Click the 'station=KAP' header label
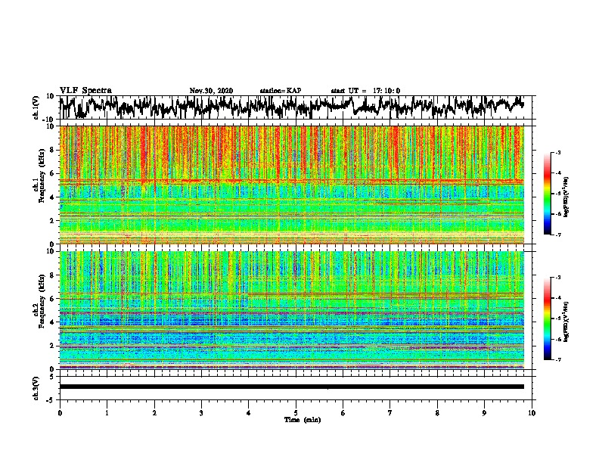 (281, 91)
